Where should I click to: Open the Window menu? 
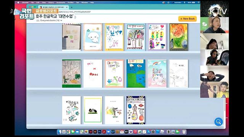85,3
